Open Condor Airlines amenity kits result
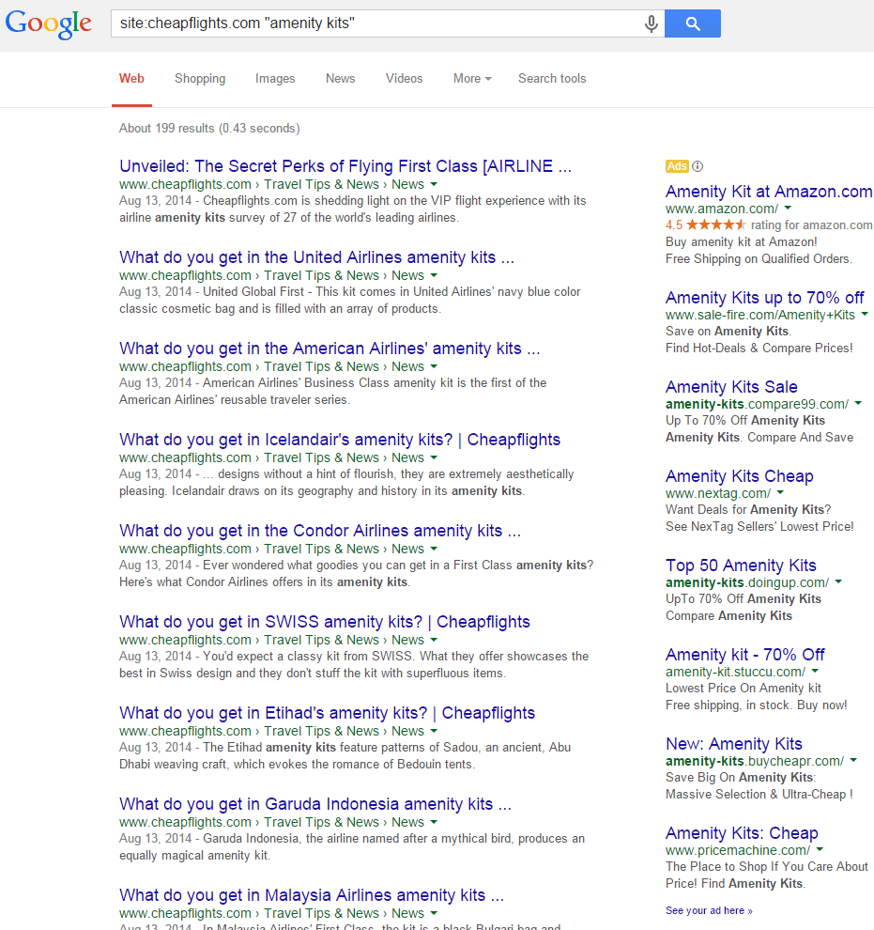Image resolution: width=874 pixels, height=930 pixels. click(320, 530)
